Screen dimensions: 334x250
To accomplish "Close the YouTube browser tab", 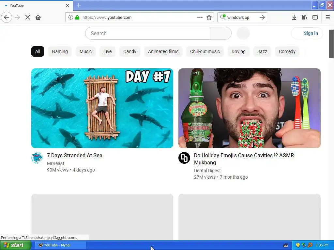I will [67, 6].
